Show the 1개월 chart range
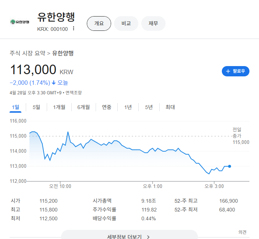259x239 pixels. 59,107
